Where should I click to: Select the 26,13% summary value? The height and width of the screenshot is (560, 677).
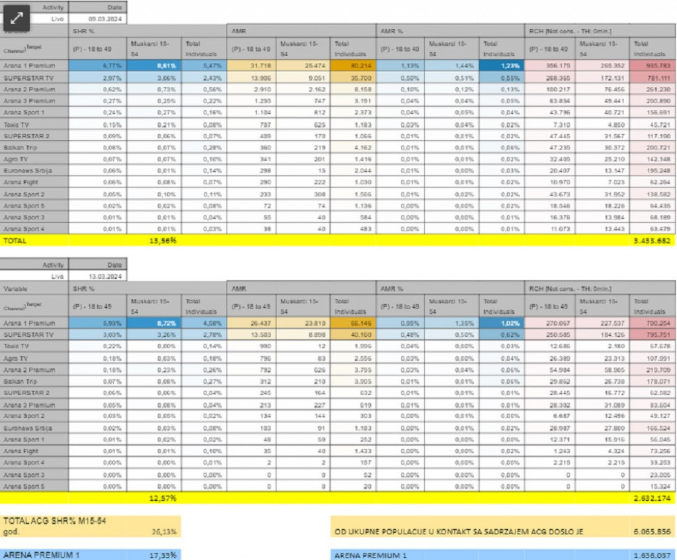click(x=163, y=531)
